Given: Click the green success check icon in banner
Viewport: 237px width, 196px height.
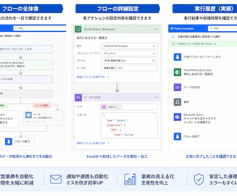Looking at the screenshot, I should point(174,44).
